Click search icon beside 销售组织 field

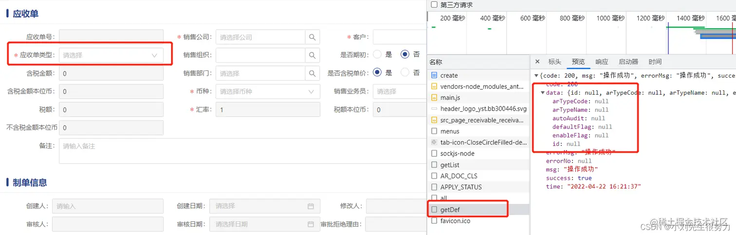click(312, 55)
